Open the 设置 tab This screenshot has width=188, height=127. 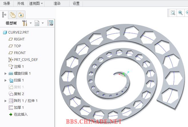point(76,3)
